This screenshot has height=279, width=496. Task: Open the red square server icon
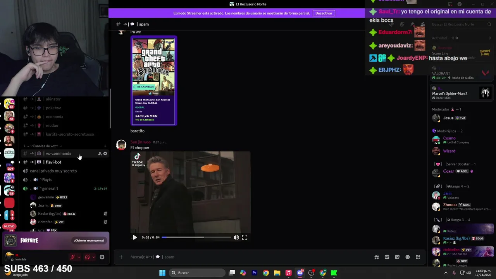coord(9,203)
